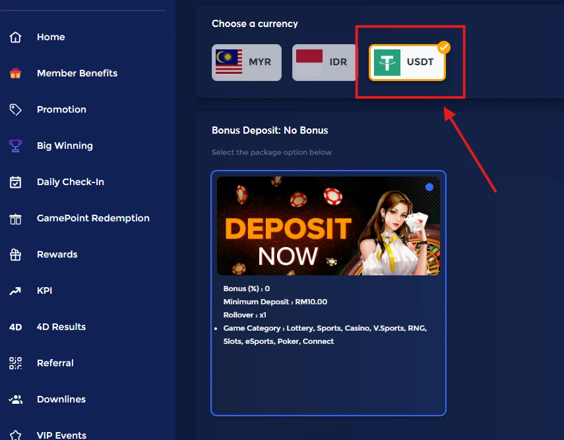Click the KPI trending arrow icon
This screenshot has width=564, height=440.
[15, 291]
